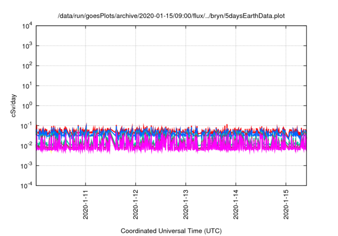The height and width of the screenshot is (236, 338).
Task: Click the 2020-1-11 date tick label
Action: pos(86,204)
